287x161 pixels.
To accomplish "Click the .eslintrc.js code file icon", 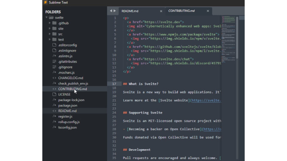I will pos(54,56).
